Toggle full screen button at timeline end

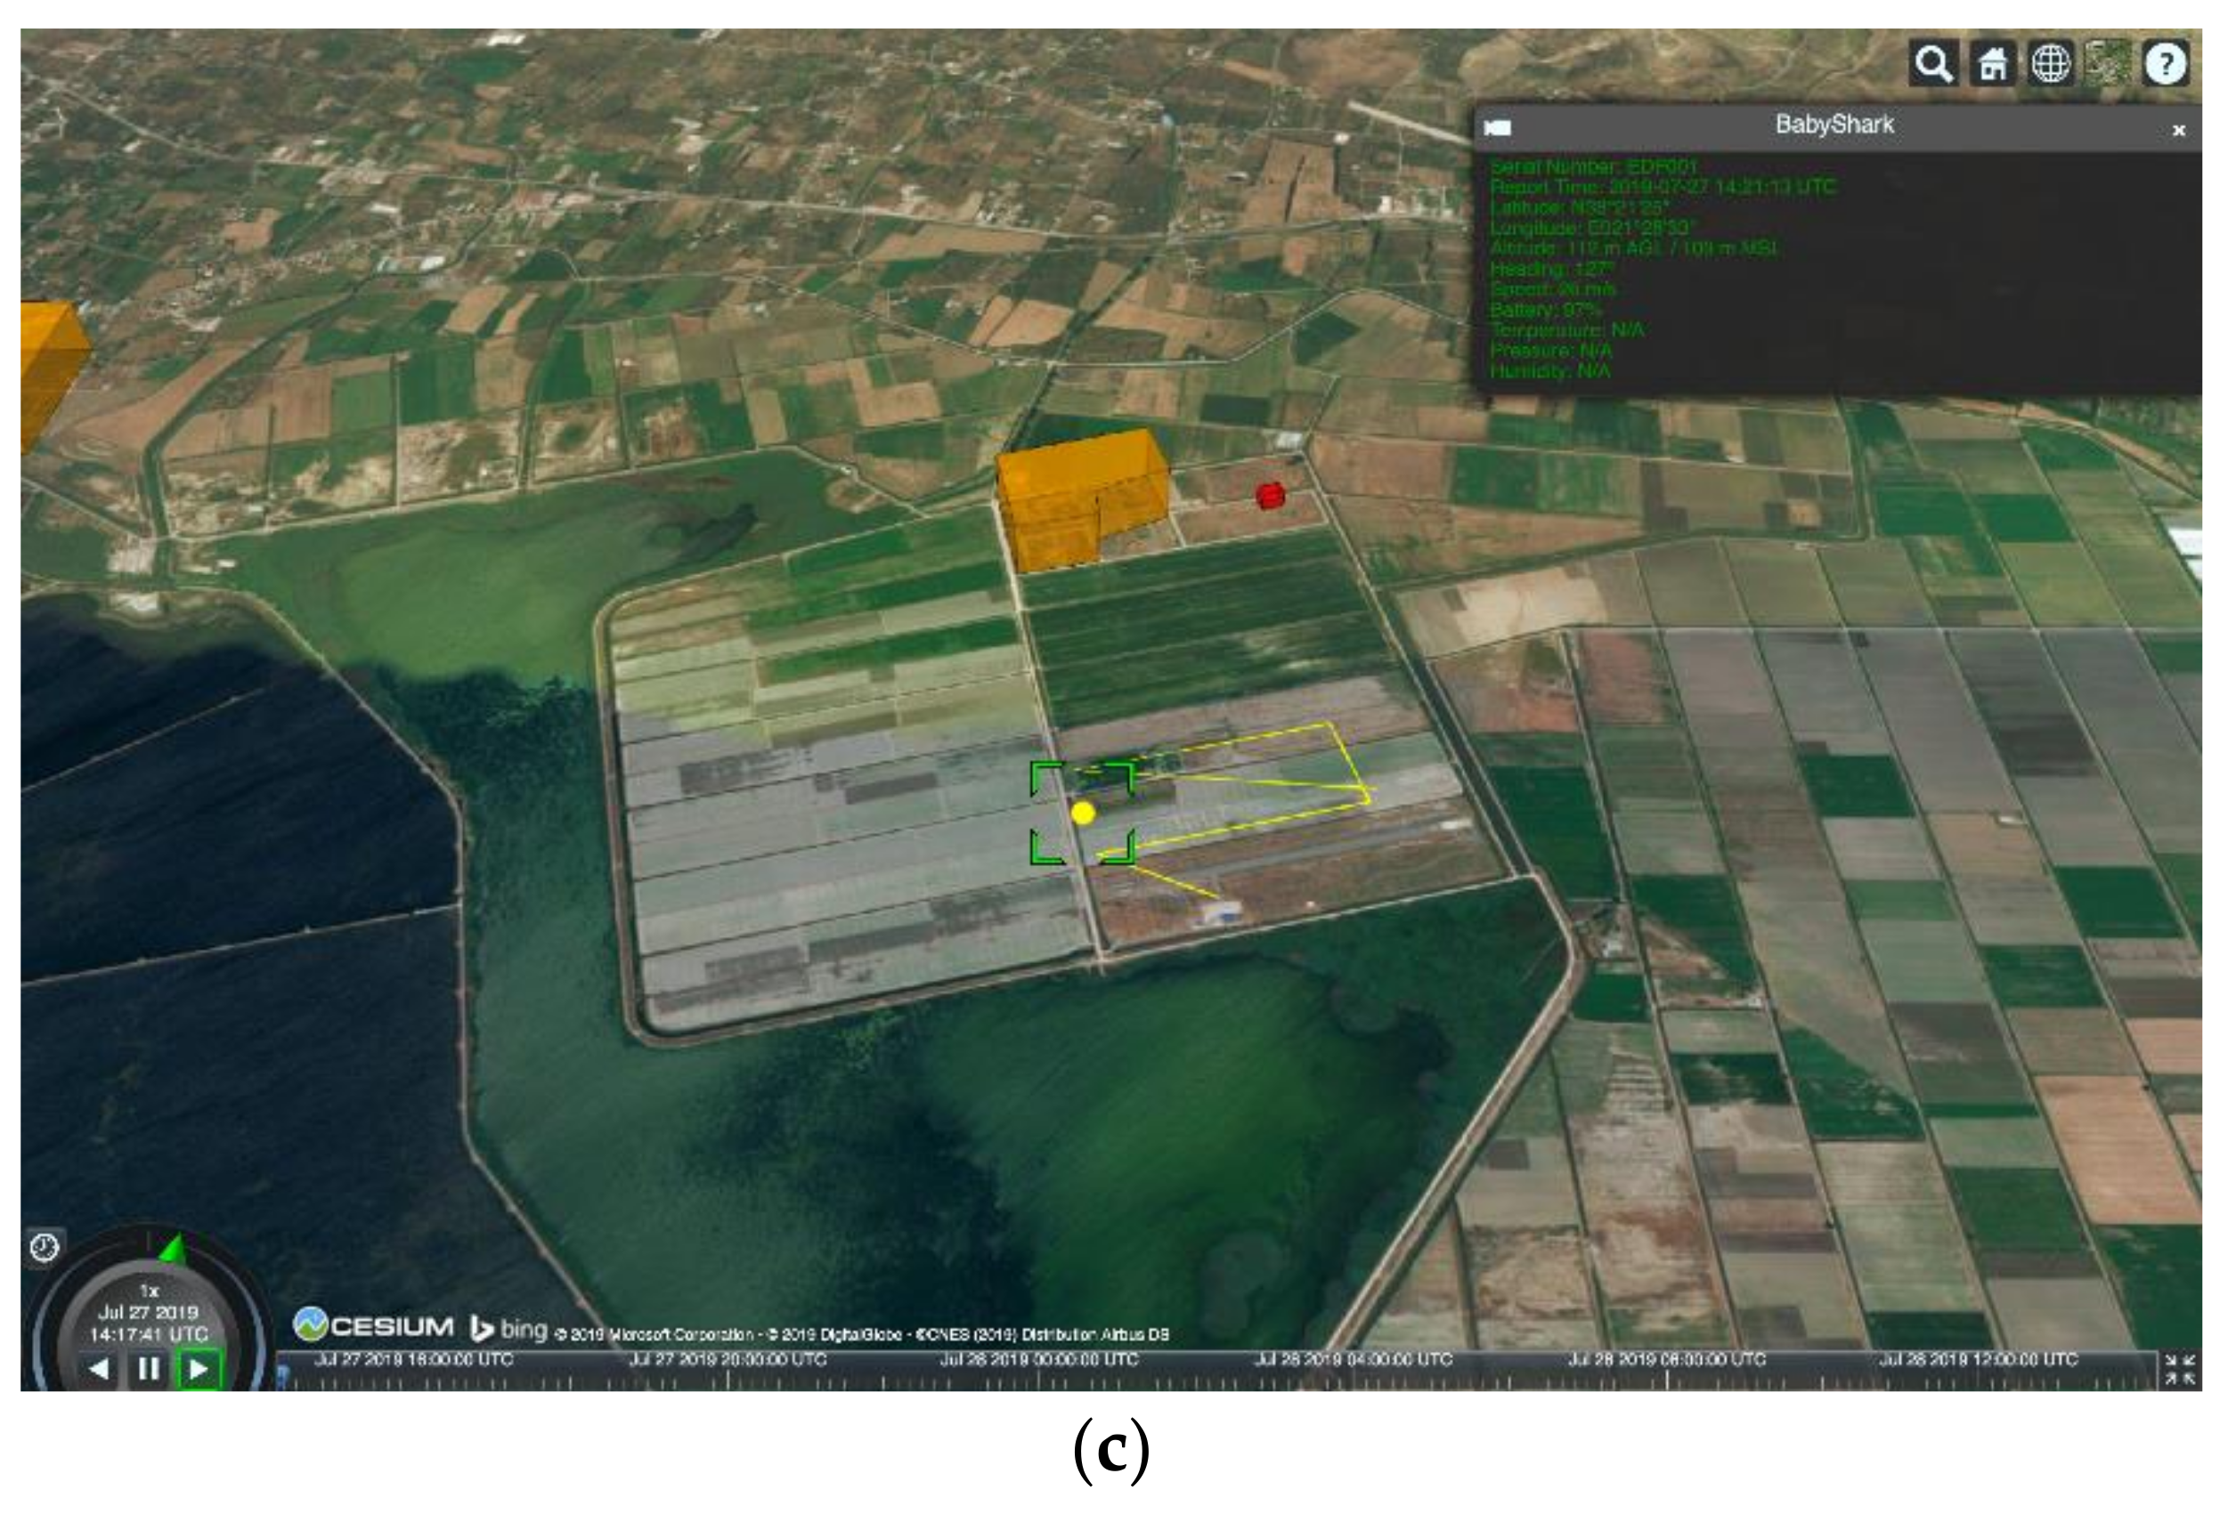pos(2179,1369)
